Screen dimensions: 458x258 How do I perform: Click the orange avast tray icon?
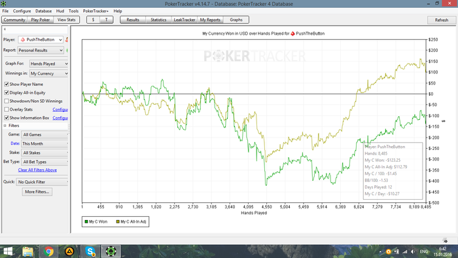point(388,251)
